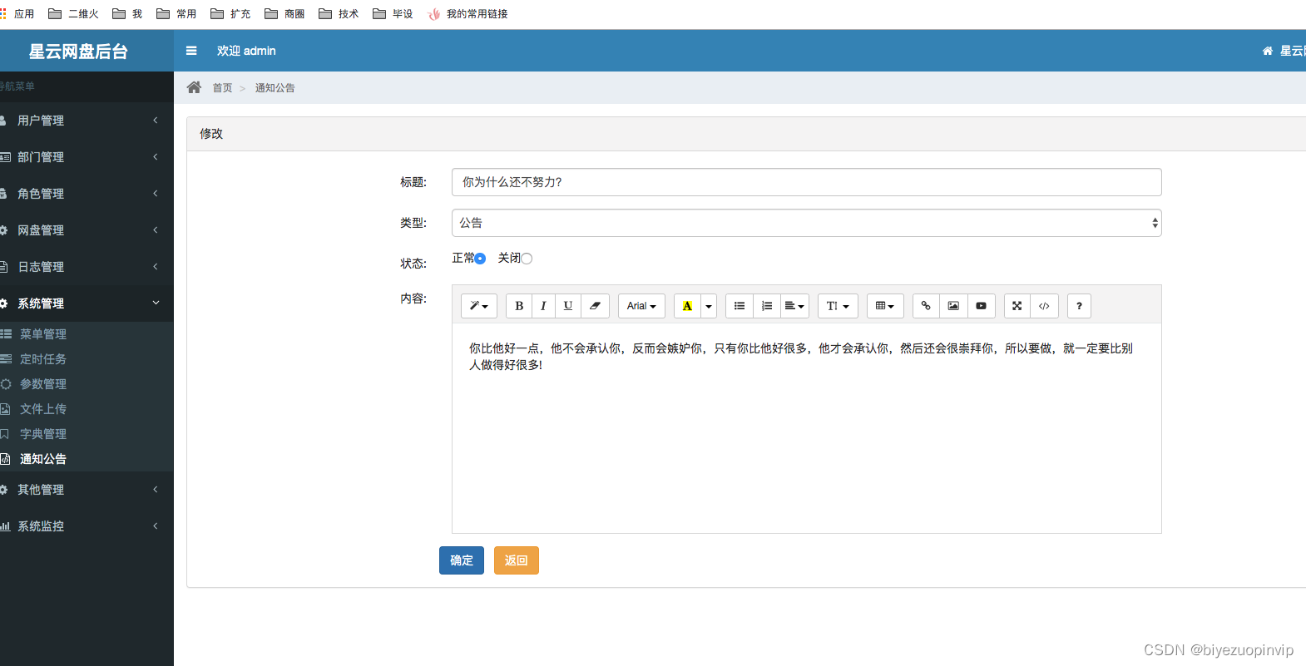
Task: Click the 通知公告 breadcrumb text
Action: point(275,88)
